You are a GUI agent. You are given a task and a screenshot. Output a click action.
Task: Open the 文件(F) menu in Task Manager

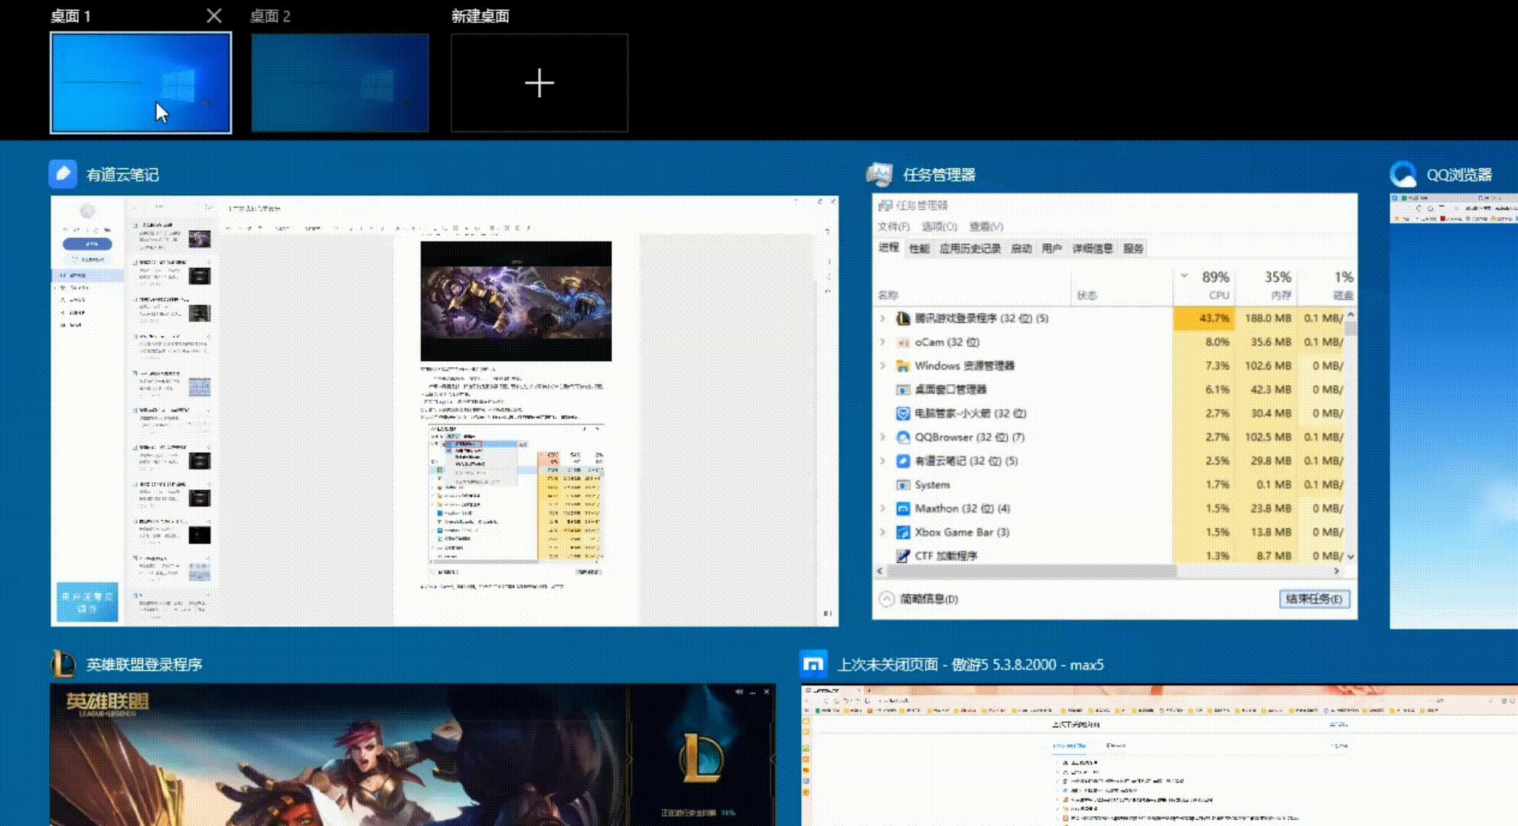click(894, 226)
